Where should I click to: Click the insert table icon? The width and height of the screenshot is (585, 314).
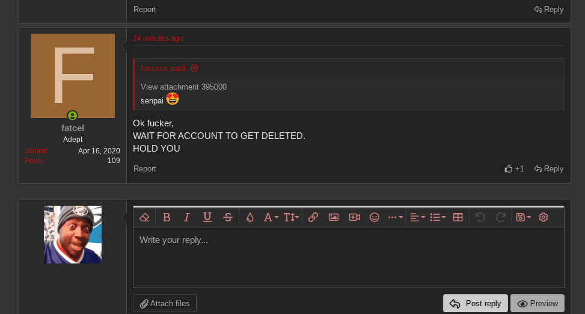[x=458, y=218]
